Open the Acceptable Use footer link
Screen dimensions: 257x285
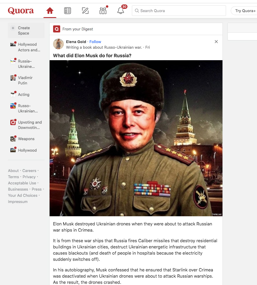click(22, 183)
